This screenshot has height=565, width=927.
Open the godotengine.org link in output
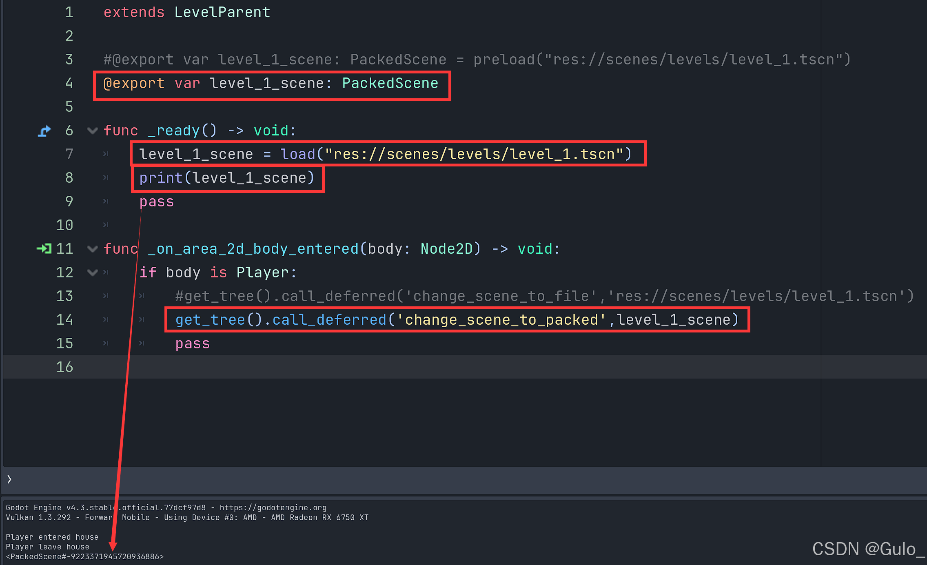273,507
